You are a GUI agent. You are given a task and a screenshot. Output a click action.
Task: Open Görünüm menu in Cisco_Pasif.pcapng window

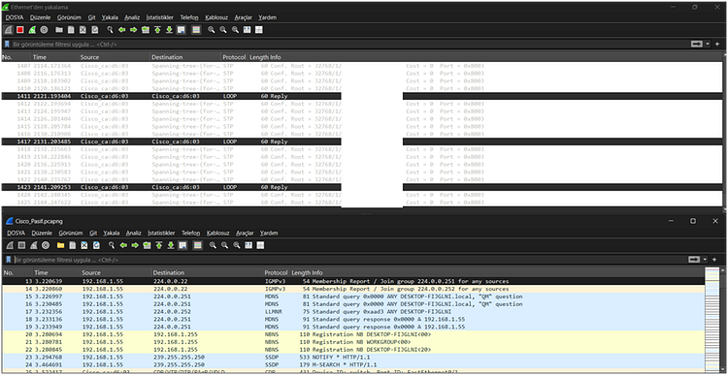point(71,233)
